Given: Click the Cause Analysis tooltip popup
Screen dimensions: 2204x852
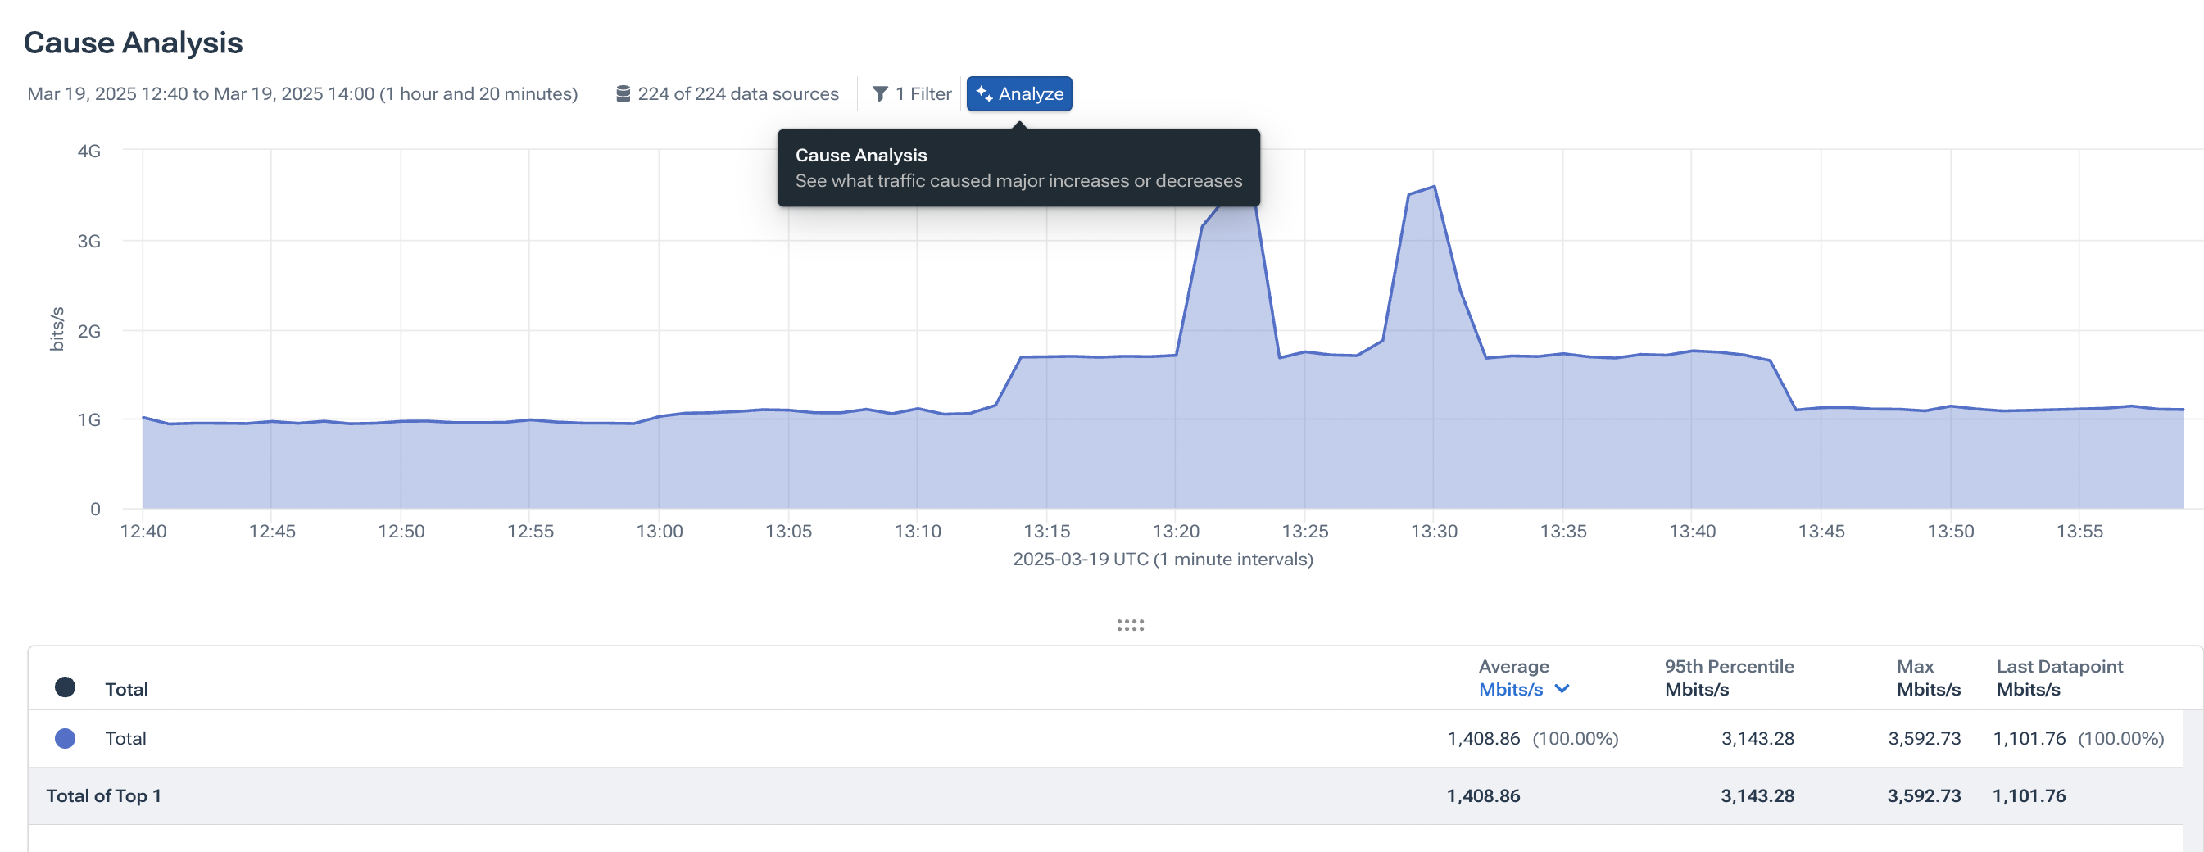Looking at the screenshot, I should [x=1018, y=168].
